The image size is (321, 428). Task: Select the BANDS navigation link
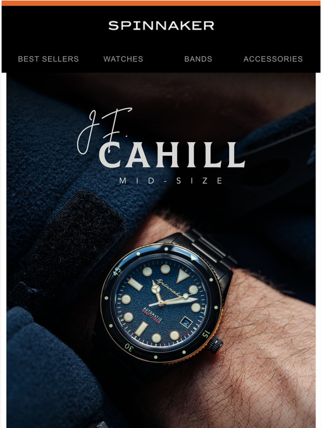(198, 59)
